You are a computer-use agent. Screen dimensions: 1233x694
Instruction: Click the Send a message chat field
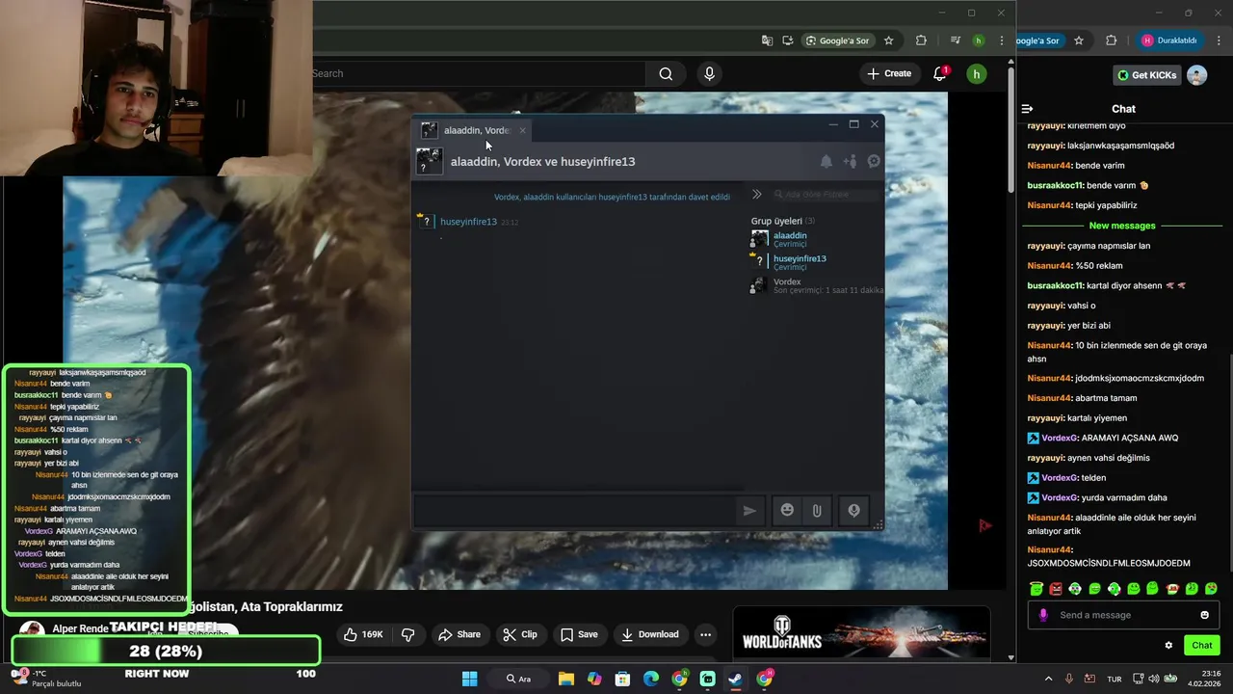[x=1123, y=615]
